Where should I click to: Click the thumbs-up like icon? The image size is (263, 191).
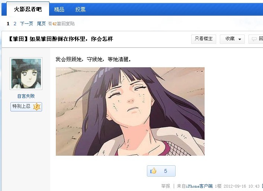(153, 171)
